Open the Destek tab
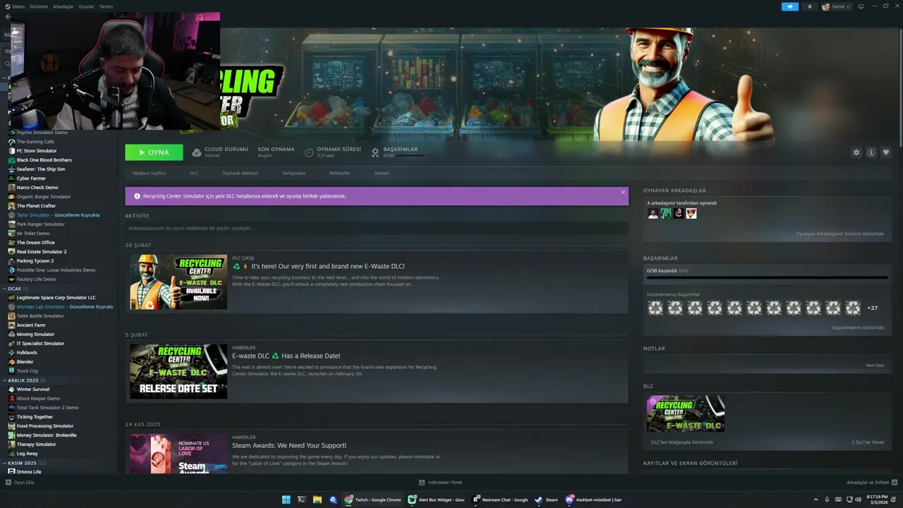Image resolution: width=903 pixels, height=508 pixels. (382, 173)
